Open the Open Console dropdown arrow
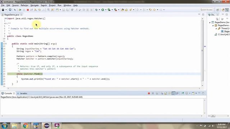This screenshot has height=129, width=230. coord(196,93)
